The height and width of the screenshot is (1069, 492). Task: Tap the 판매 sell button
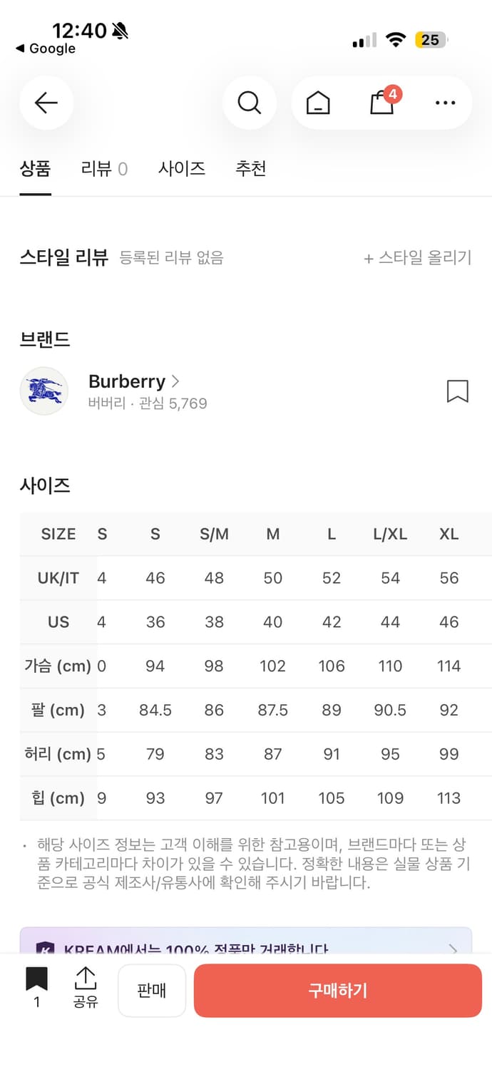(x=152, y=990)
